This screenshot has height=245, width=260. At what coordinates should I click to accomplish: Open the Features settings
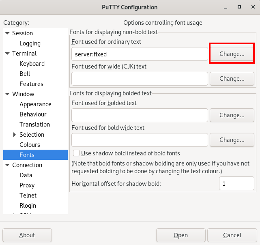pyautogui.click(x=31, y=84)
